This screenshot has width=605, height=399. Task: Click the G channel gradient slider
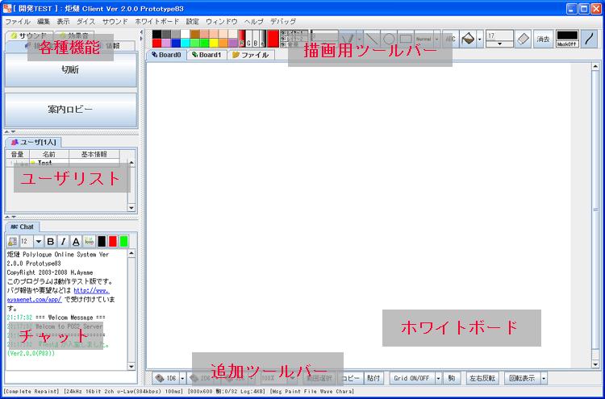249,39
